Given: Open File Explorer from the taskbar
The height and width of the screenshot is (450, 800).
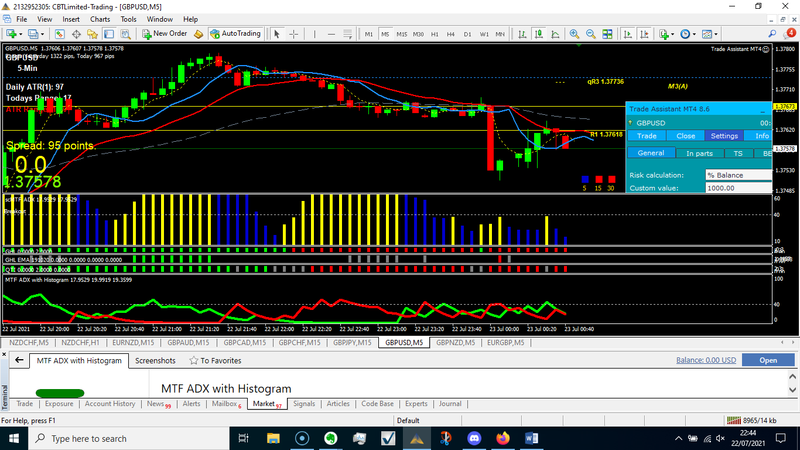Looking at the screenshot, I should click(273, 438).
